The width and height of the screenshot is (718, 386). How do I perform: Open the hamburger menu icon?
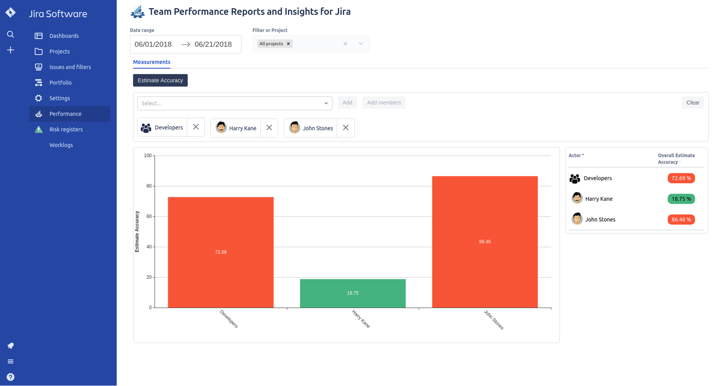tap(11, 362)
